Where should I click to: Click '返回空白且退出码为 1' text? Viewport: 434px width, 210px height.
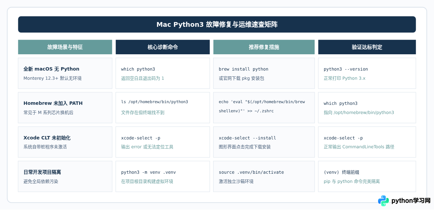click(142, 78)
